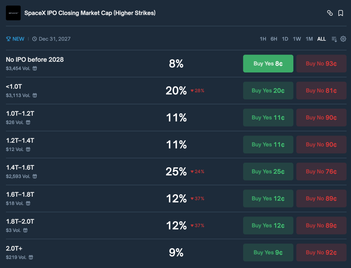The width and height of the screenshot is (351, 268).
Task: Buy Yes 25¢ on 1.4T–1.6T
Action: 268,172
